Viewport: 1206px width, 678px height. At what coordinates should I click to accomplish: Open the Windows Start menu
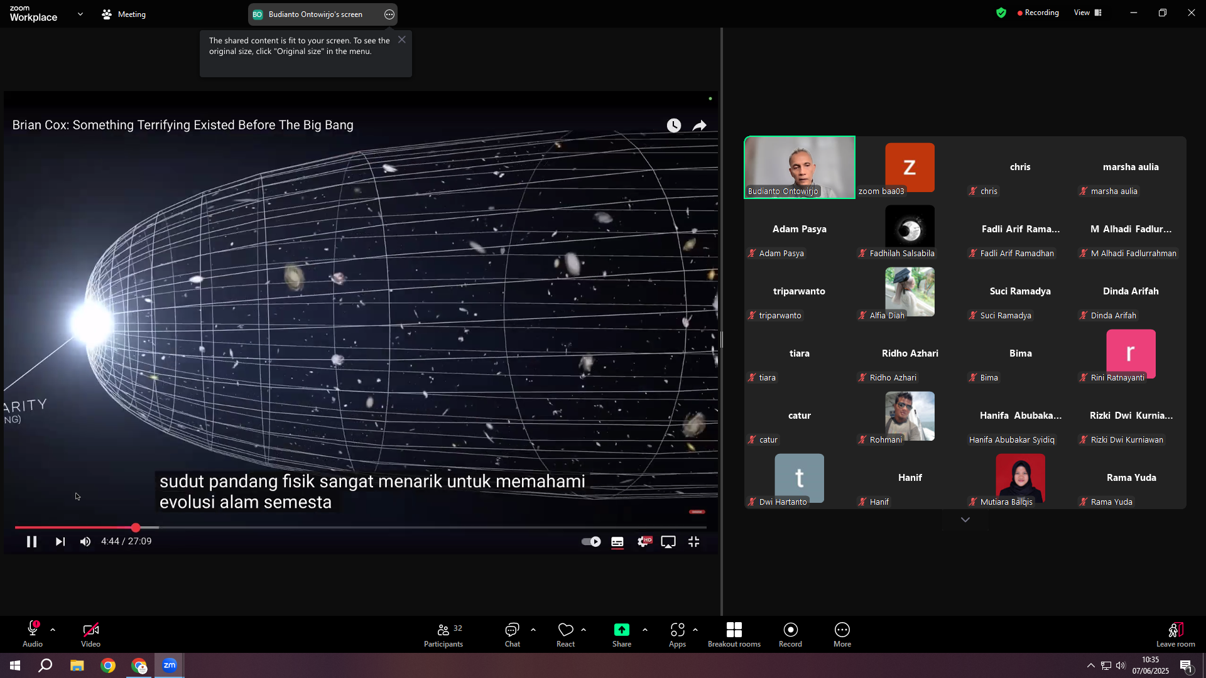pyautogui.click(x=15, y=665)
